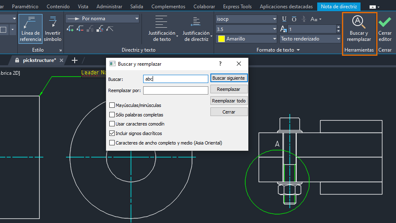The image size is (396, 223).
Task: Select the Nota de directriz tab
Action: point(339,7)
